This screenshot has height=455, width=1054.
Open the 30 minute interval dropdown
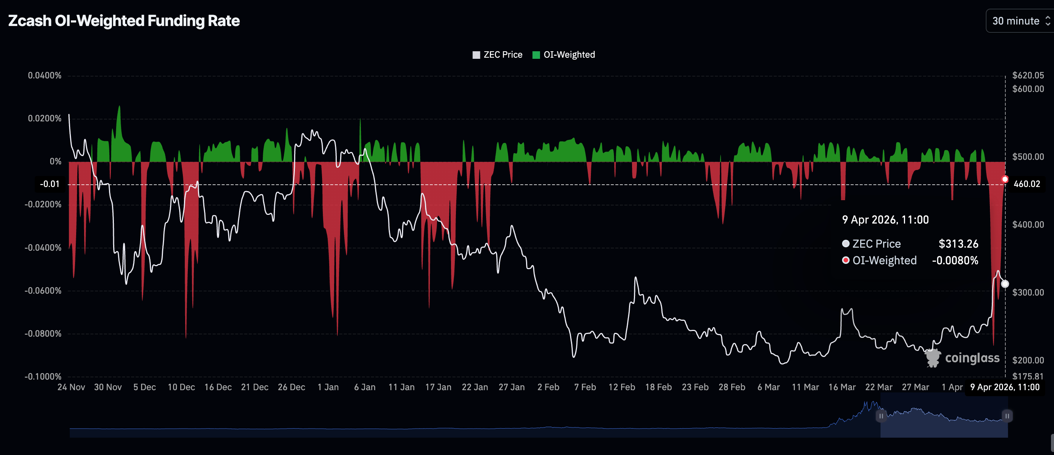coord(1016,21)
